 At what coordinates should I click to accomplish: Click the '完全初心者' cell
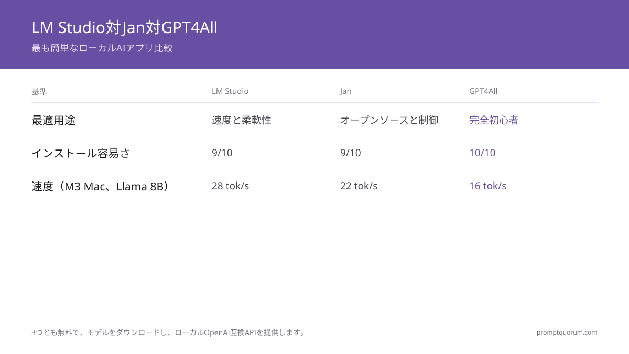[494, 120]
